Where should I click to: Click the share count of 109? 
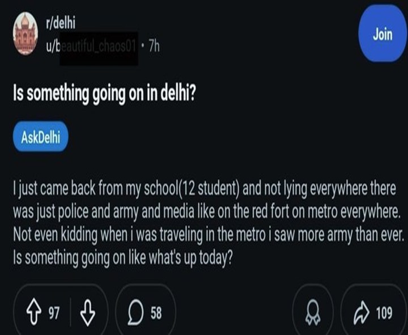coord(384,313)
